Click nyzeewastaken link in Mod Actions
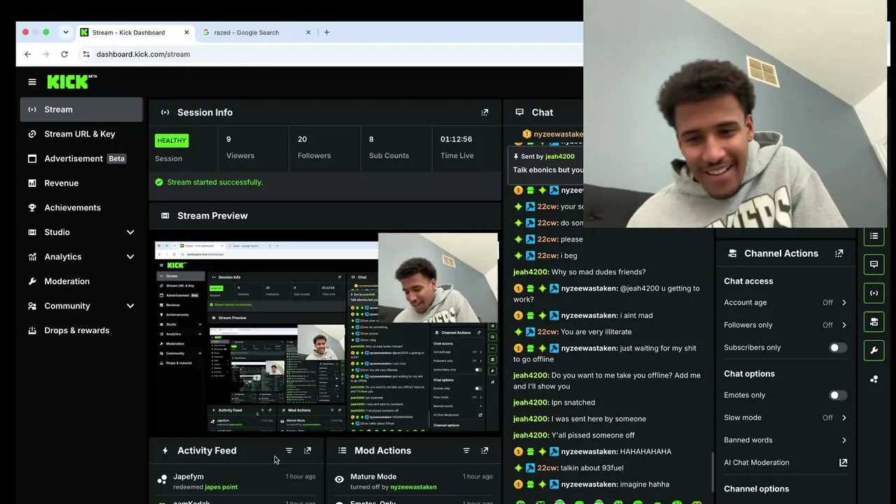The height and width of the screenshot is (504, 896). (413, 487)
